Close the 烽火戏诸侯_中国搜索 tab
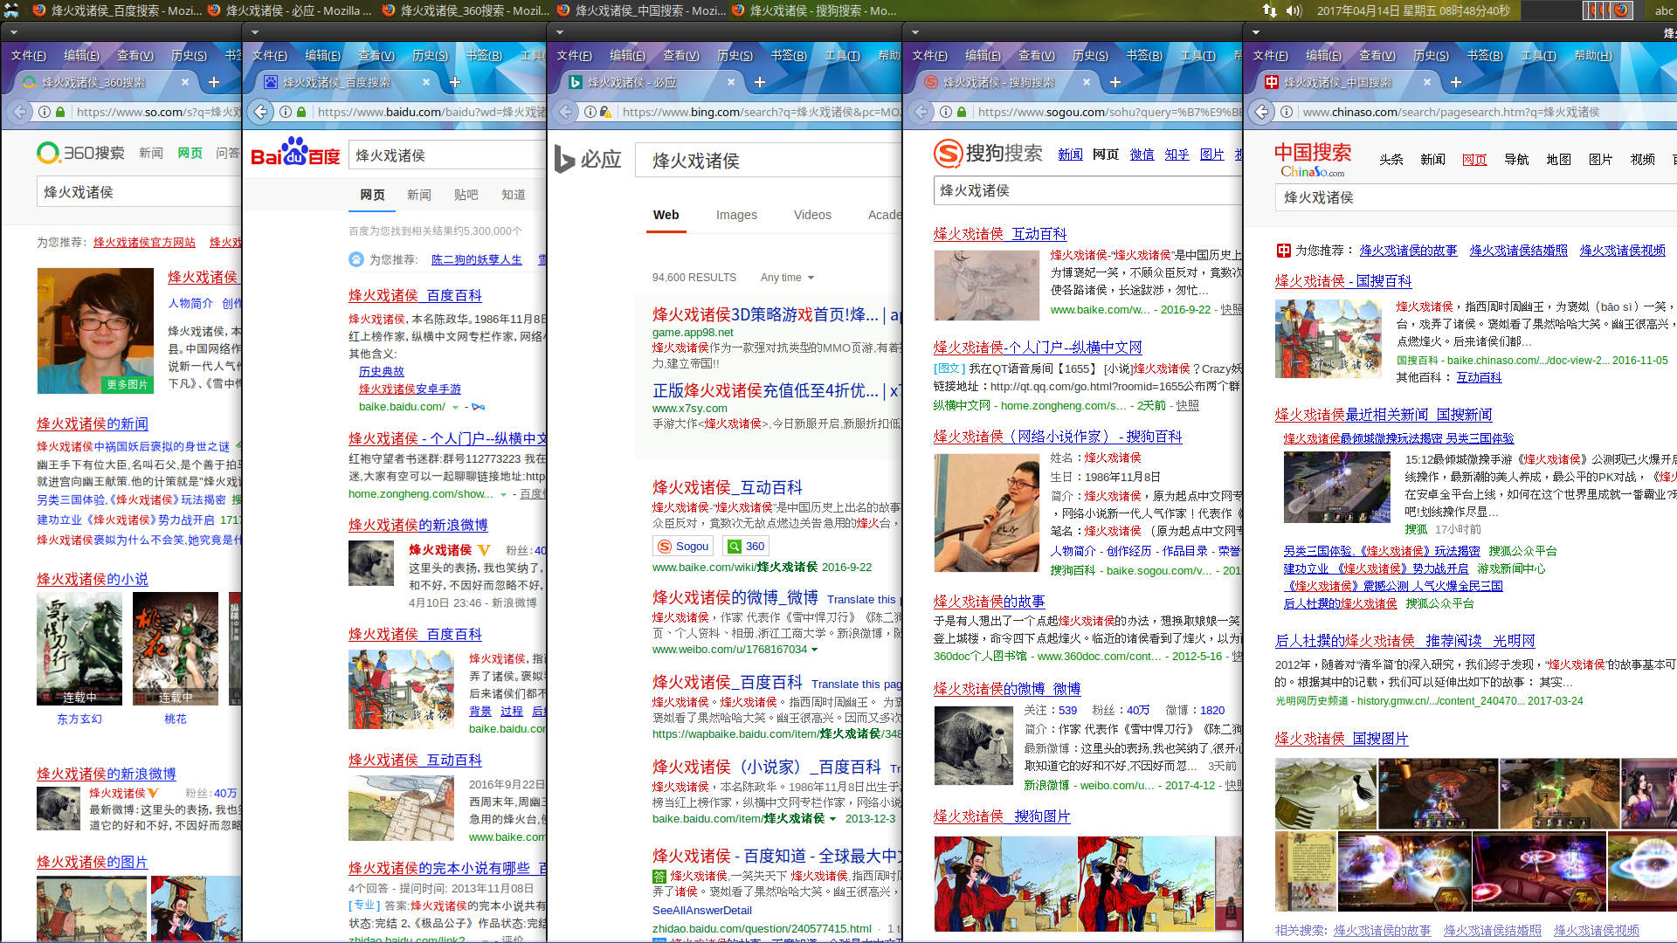The image size is (1677, 943). point(1427,82)
